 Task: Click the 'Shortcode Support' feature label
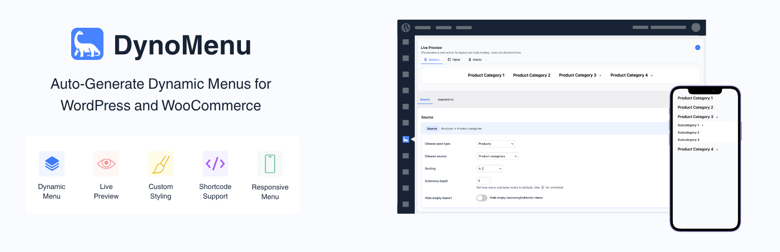[215, 192]
